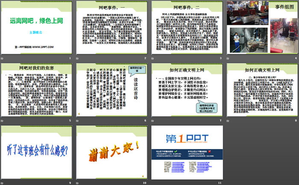
Task: Select slide 4 titled 事件组图
Action: pyautogui.click(x=262, y=28)
